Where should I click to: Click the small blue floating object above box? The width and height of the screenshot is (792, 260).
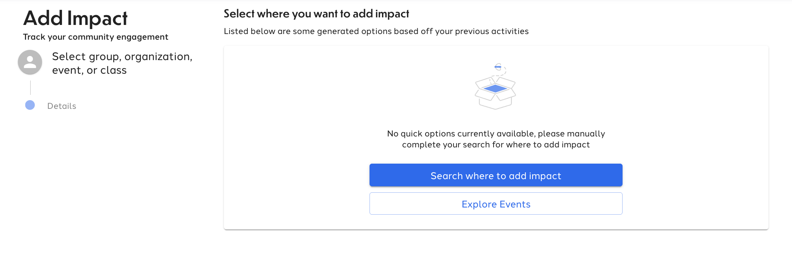(498, 67)
